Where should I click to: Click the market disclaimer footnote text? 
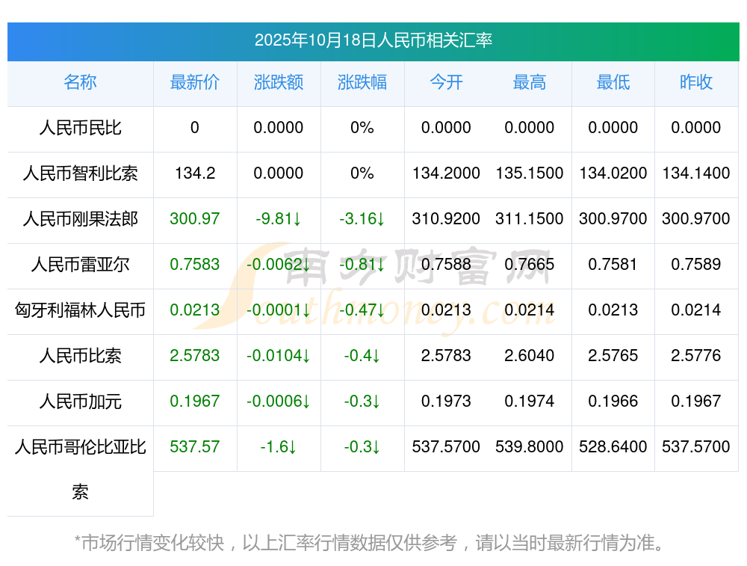click(x=369, y=543)
